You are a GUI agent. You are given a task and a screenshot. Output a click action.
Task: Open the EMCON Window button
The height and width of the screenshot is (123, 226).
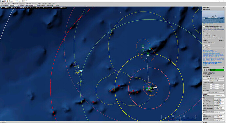214,79
